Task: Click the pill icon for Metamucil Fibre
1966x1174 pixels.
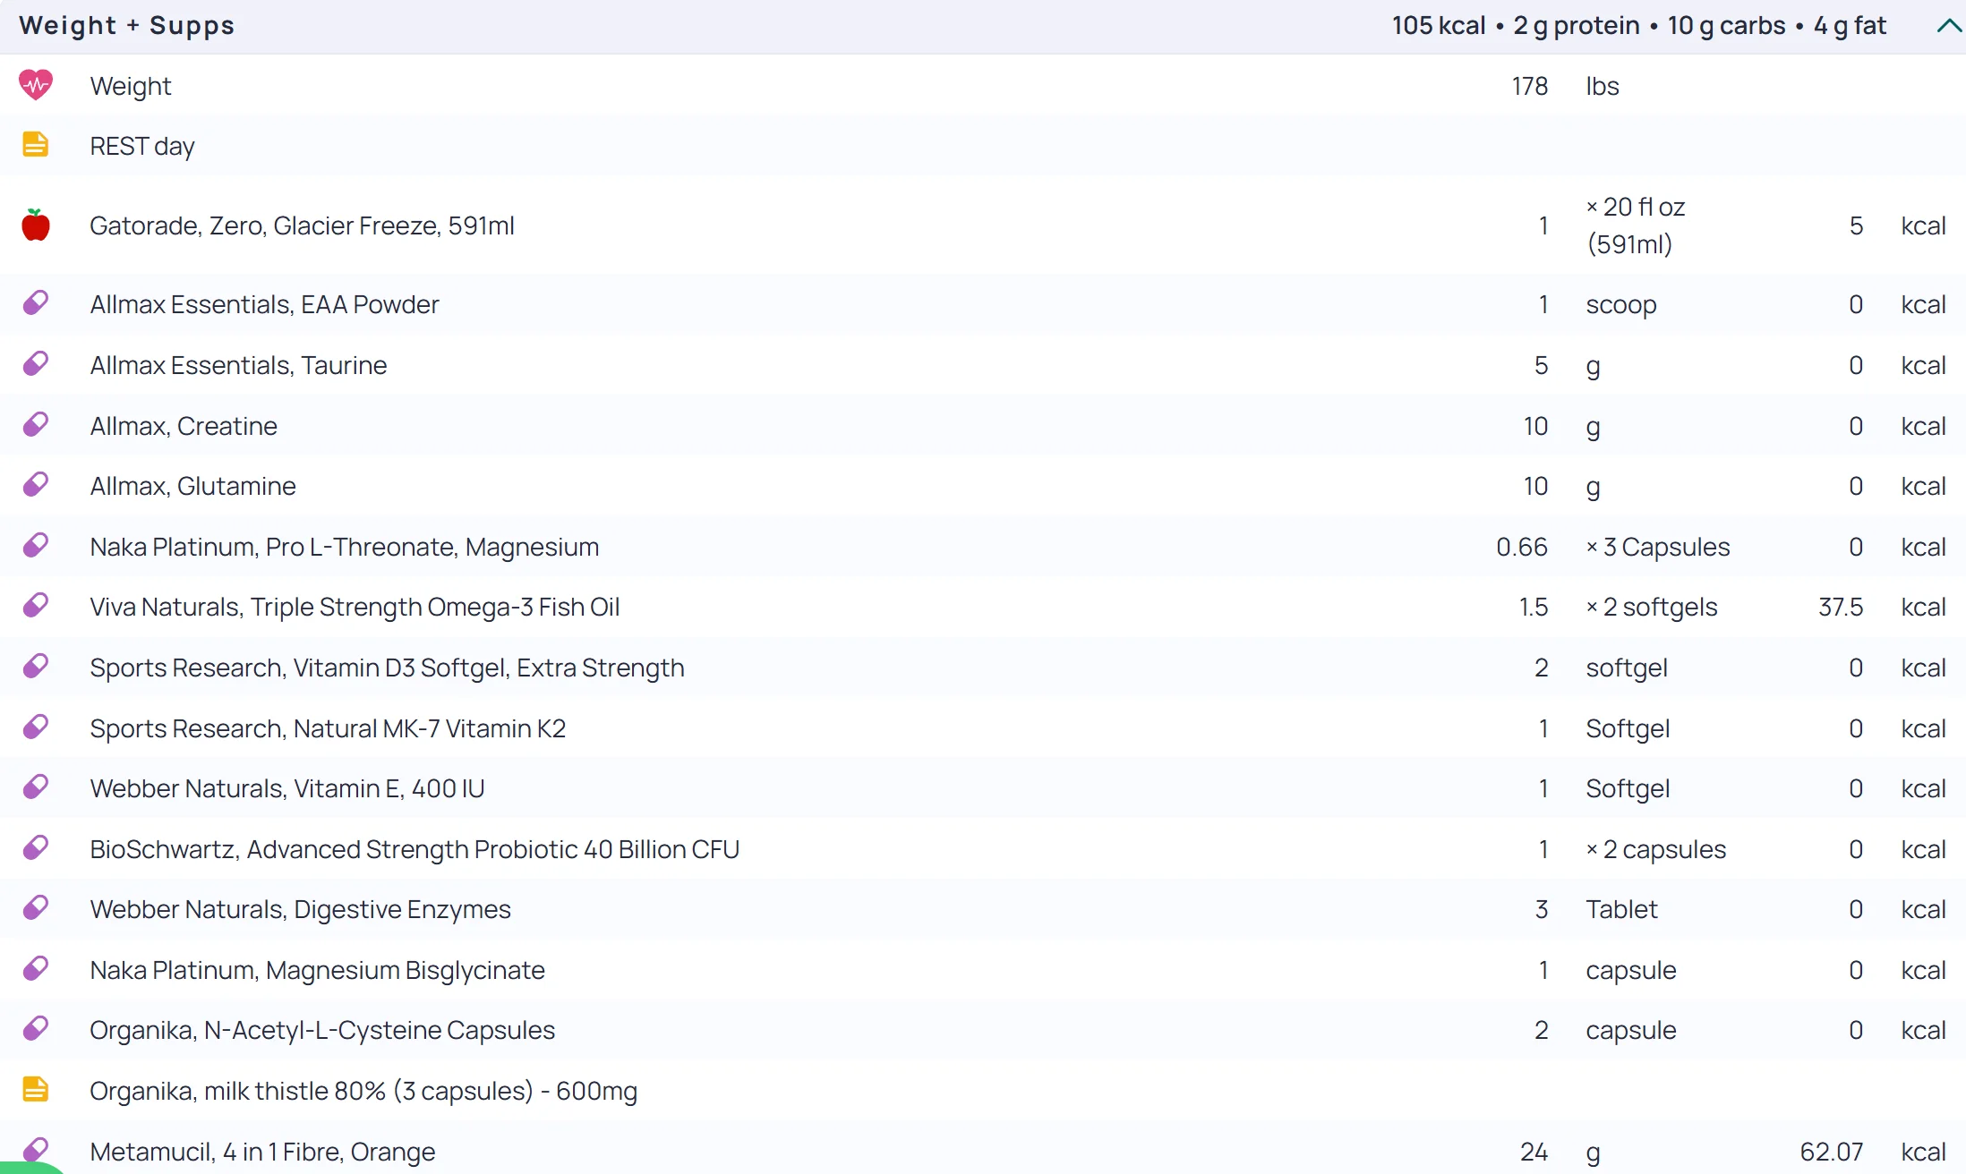Action: click(x=36, y=1149)
